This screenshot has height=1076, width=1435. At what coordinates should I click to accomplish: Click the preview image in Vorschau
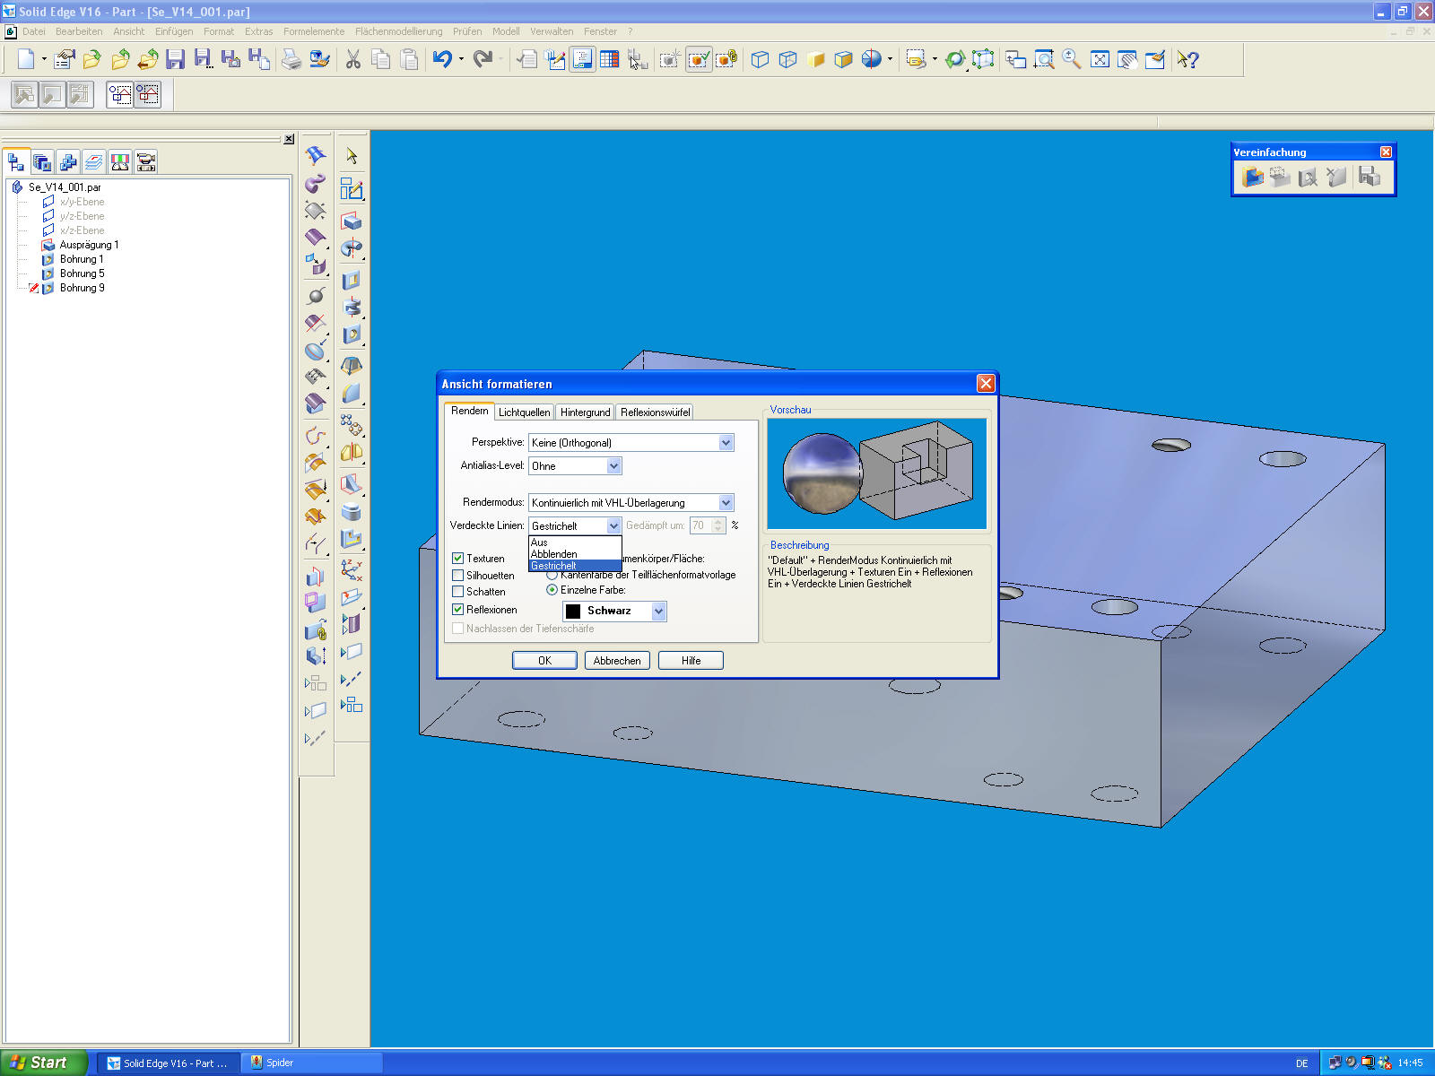pos(876,473)
